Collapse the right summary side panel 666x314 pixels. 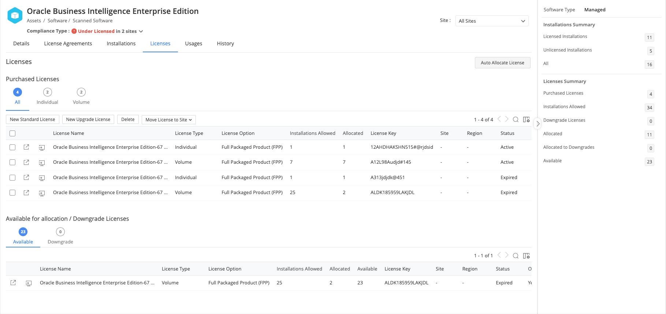[x=538, y=124]
